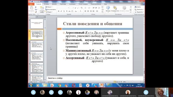Switch to the Рецензирование tab

(x=96, y=4)
